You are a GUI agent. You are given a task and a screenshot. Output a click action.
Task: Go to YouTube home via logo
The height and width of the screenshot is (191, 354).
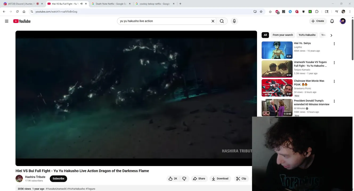[22, 21]
